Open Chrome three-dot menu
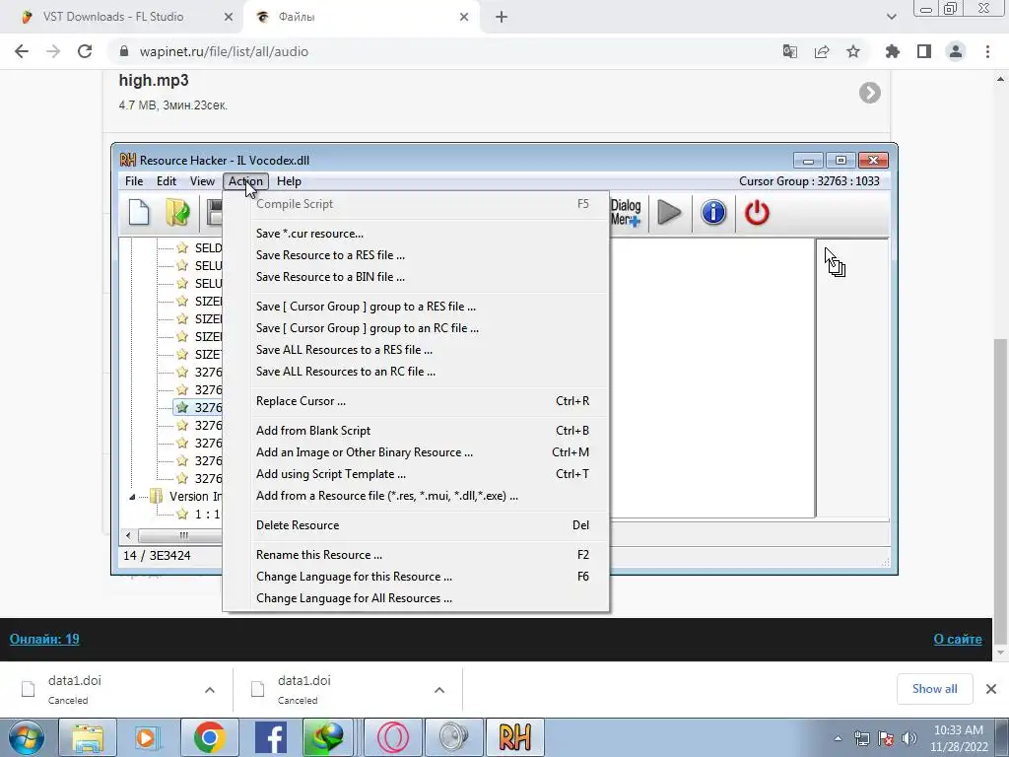Viewport: 1009px width, 757px height. 987,51
